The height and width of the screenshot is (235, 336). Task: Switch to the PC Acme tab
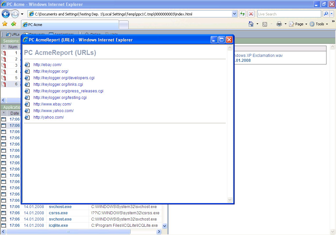[70, 25]
